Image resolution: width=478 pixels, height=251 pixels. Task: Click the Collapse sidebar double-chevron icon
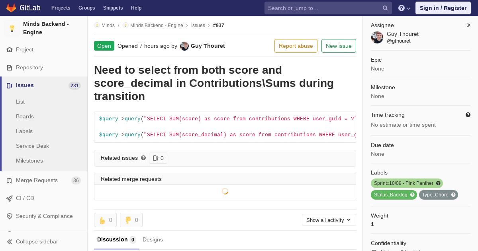pos(10,242)
